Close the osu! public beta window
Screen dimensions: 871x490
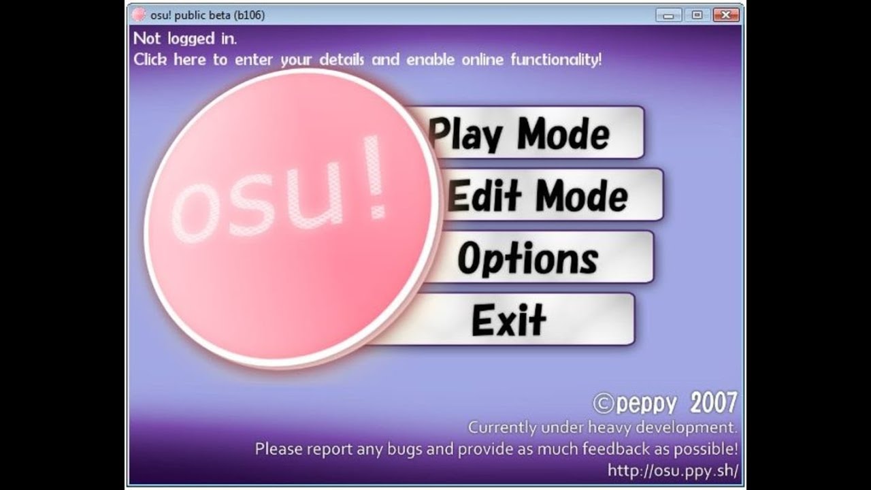click(x=726, y=15)
